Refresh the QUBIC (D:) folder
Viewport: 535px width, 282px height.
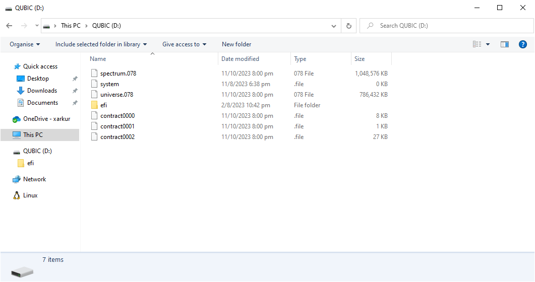(349, 26)
